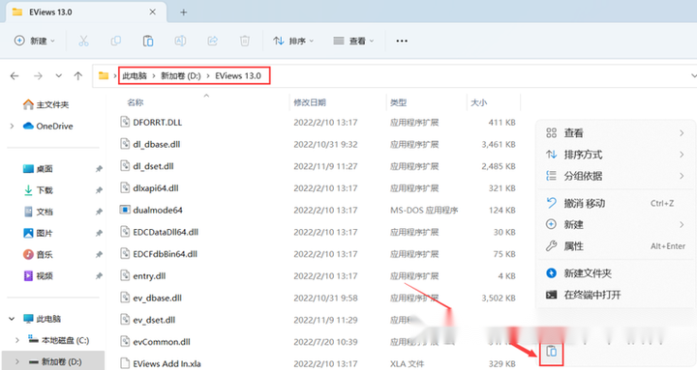697x370 pixels.
Task: Sort by the 修改日期 column header
Action: point(310,102)
